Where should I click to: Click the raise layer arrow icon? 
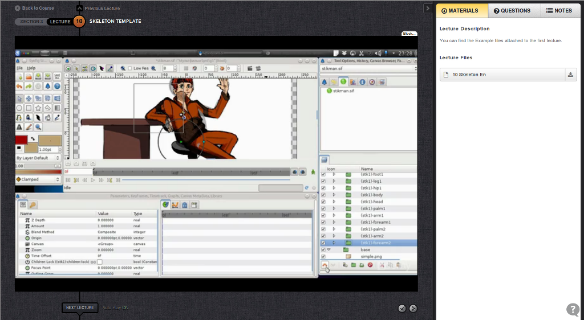click(325, 265)
